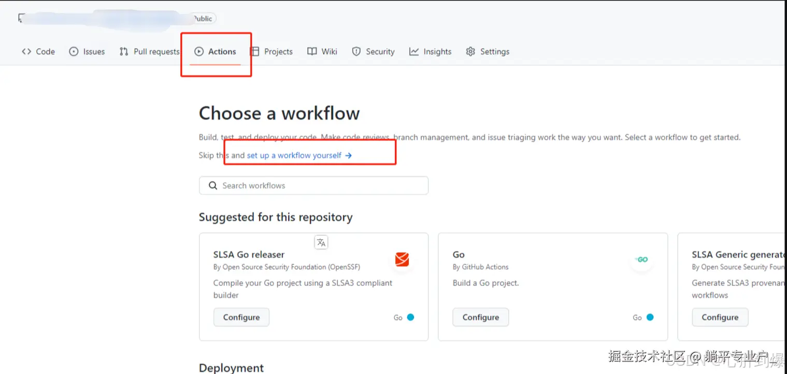Click the Go language dot on SLSA Go releaser card

tap(410, 317)
